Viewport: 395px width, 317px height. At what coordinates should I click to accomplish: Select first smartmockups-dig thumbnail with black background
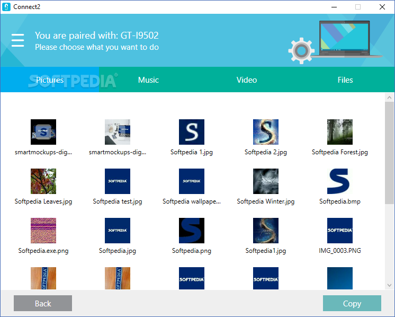(43, 132)
